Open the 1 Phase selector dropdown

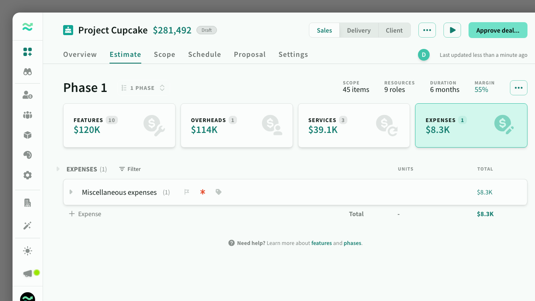pos(143,88)
